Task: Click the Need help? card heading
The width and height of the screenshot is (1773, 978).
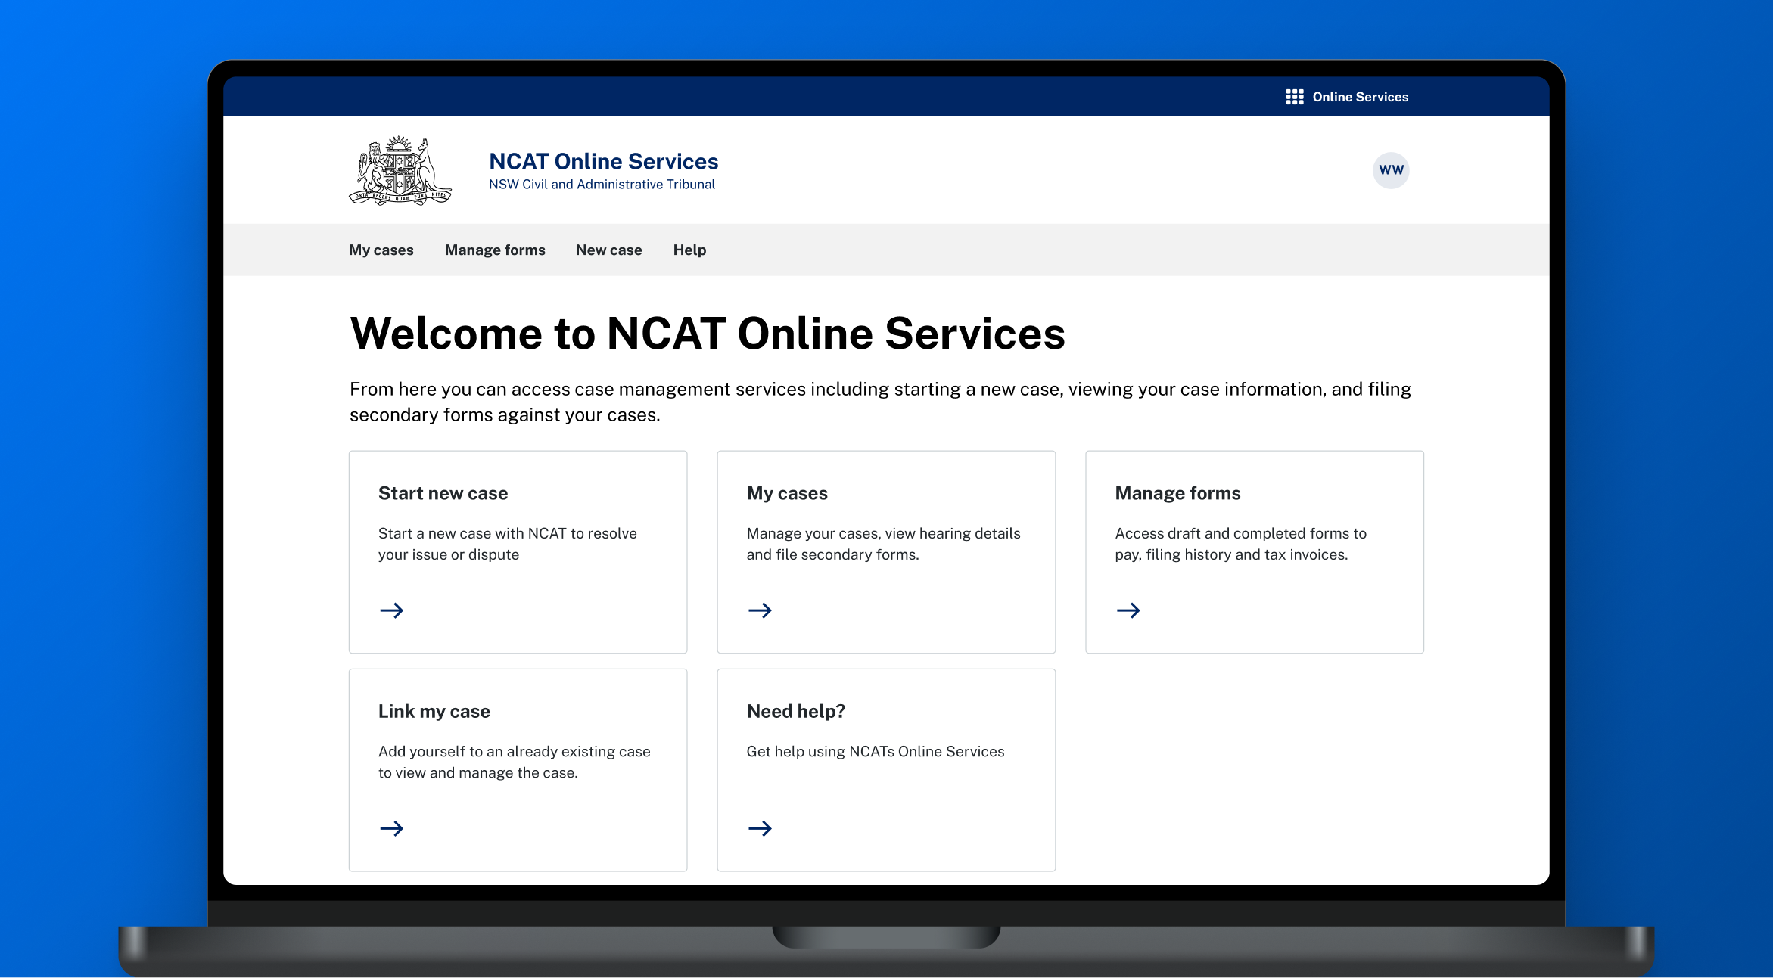Action: 795,711
